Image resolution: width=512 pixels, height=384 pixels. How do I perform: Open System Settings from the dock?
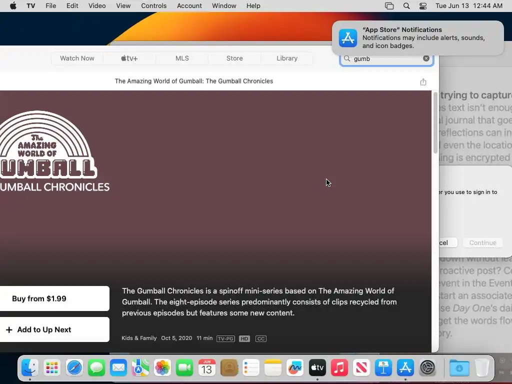[427, 367]
